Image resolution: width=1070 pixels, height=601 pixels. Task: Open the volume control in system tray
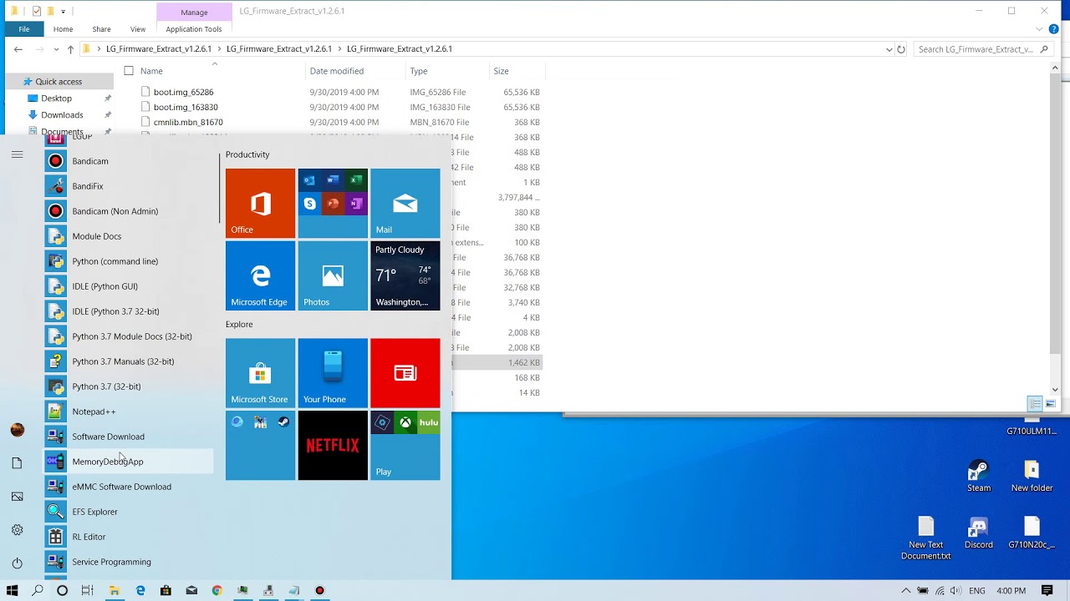point(955,591)
